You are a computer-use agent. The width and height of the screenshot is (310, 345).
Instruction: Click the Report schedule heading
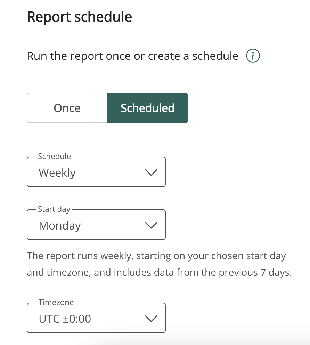point(80,17)
